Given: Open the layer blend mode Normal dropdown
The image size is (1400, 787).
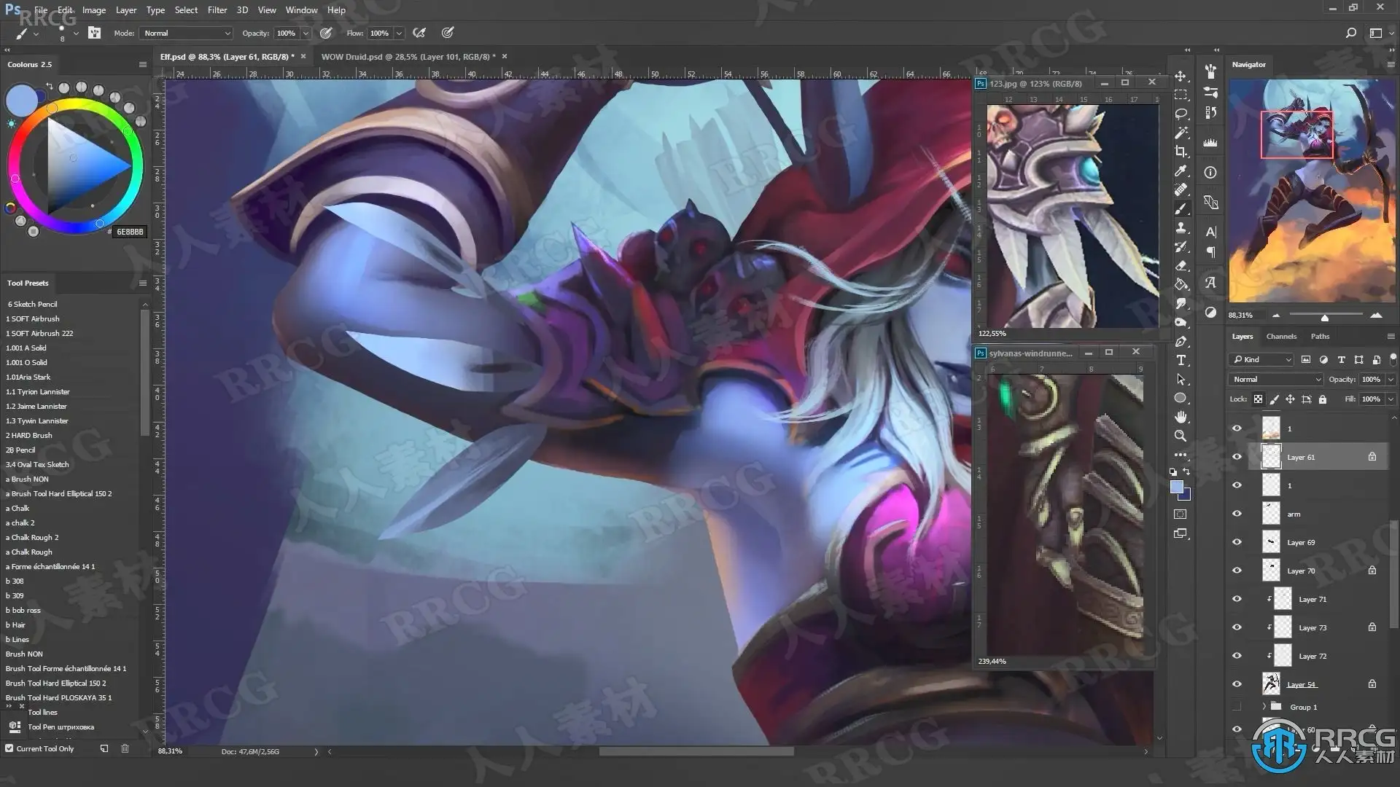Looking at the screenshot, I should 1276,379.
